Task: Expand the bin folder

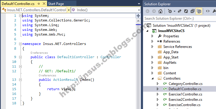Action: pyautogui.click(x=152, y=68)
